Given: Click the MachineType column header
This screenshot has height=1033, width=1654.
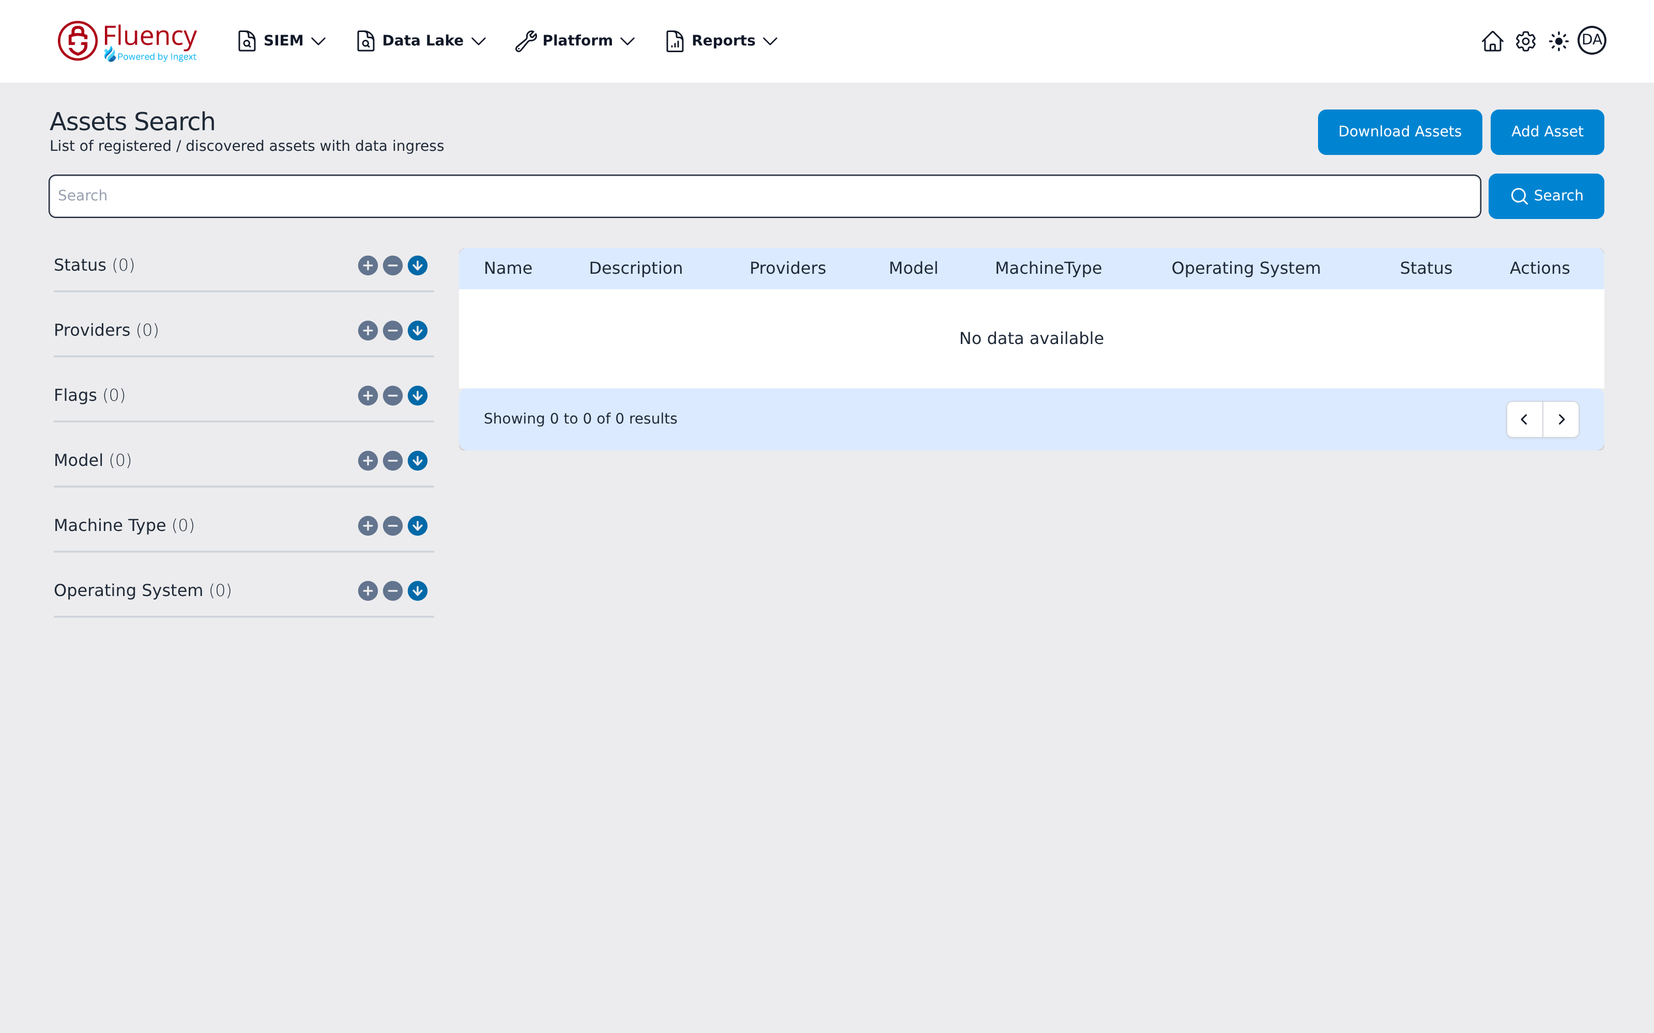Looking at the screenshot, I should click(1048, 269).
